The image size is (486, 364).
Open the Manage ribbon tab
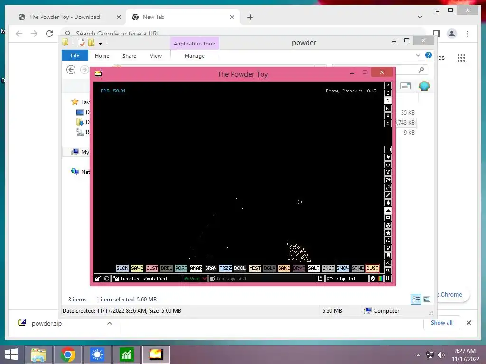195,56
